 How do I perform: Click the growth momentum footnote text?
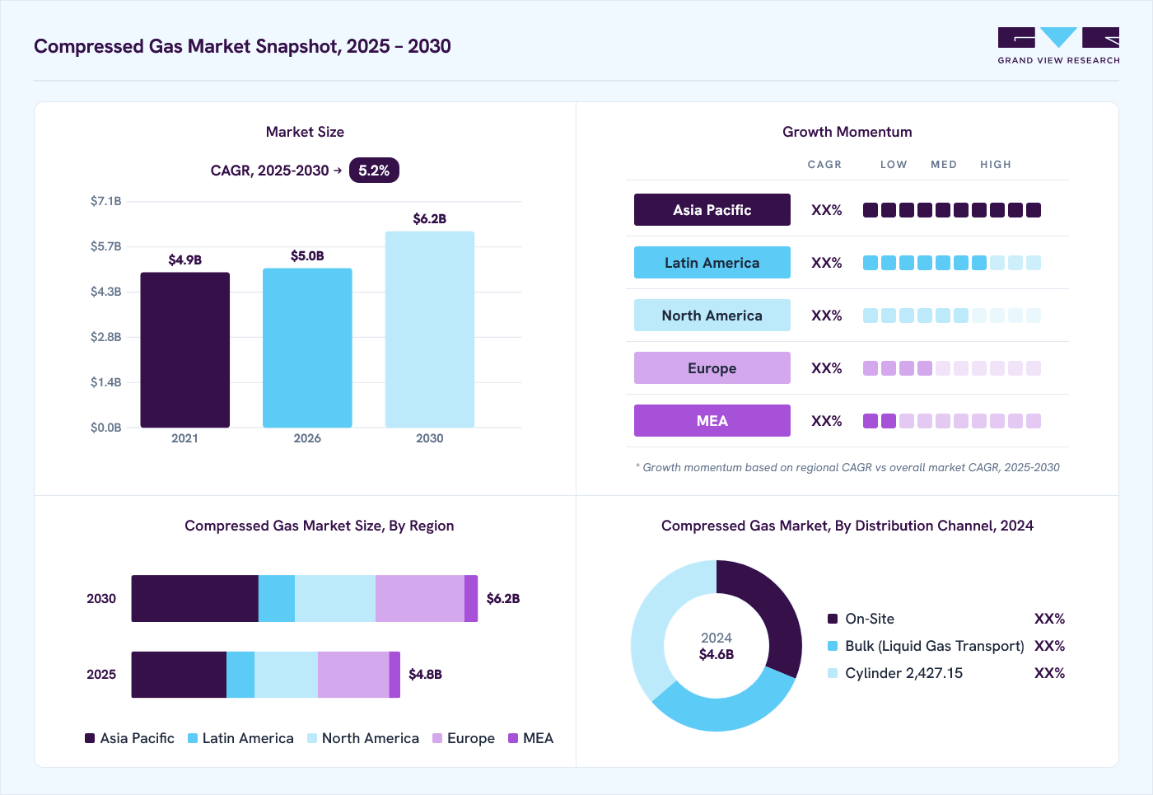pos(847,467)
